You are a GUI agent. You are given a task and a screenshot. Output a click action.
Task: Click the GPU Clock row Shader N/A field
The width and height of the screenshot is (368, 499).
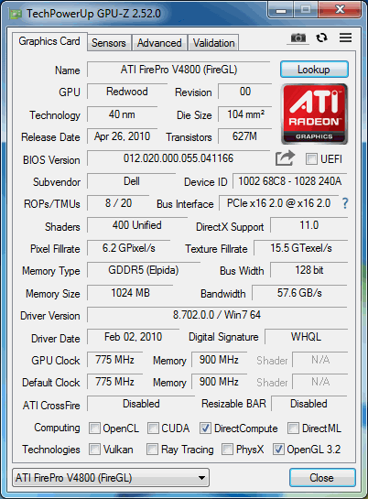(320, 360)
